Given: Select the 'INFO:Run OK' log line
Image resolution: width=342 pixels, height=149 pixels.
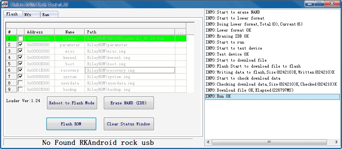Looking at the screenshot, I should (272, 96).
